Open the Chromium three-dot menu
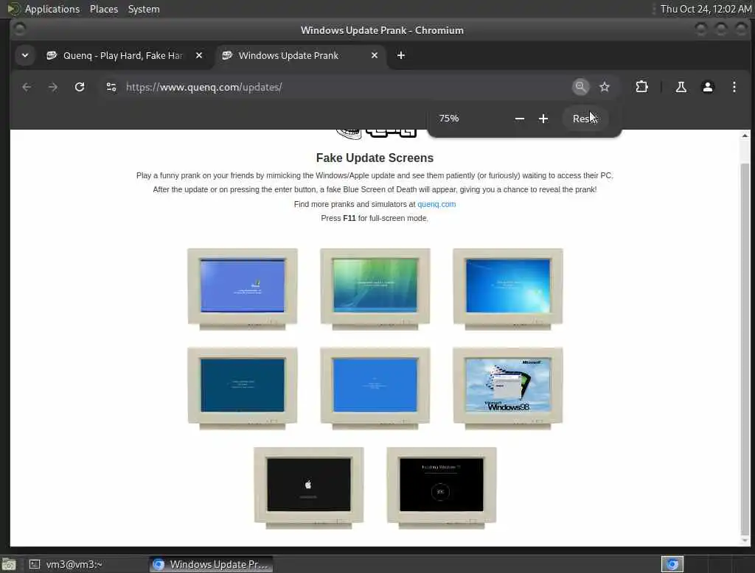Viewport: 755px width, 573px height. click(734, 87)
